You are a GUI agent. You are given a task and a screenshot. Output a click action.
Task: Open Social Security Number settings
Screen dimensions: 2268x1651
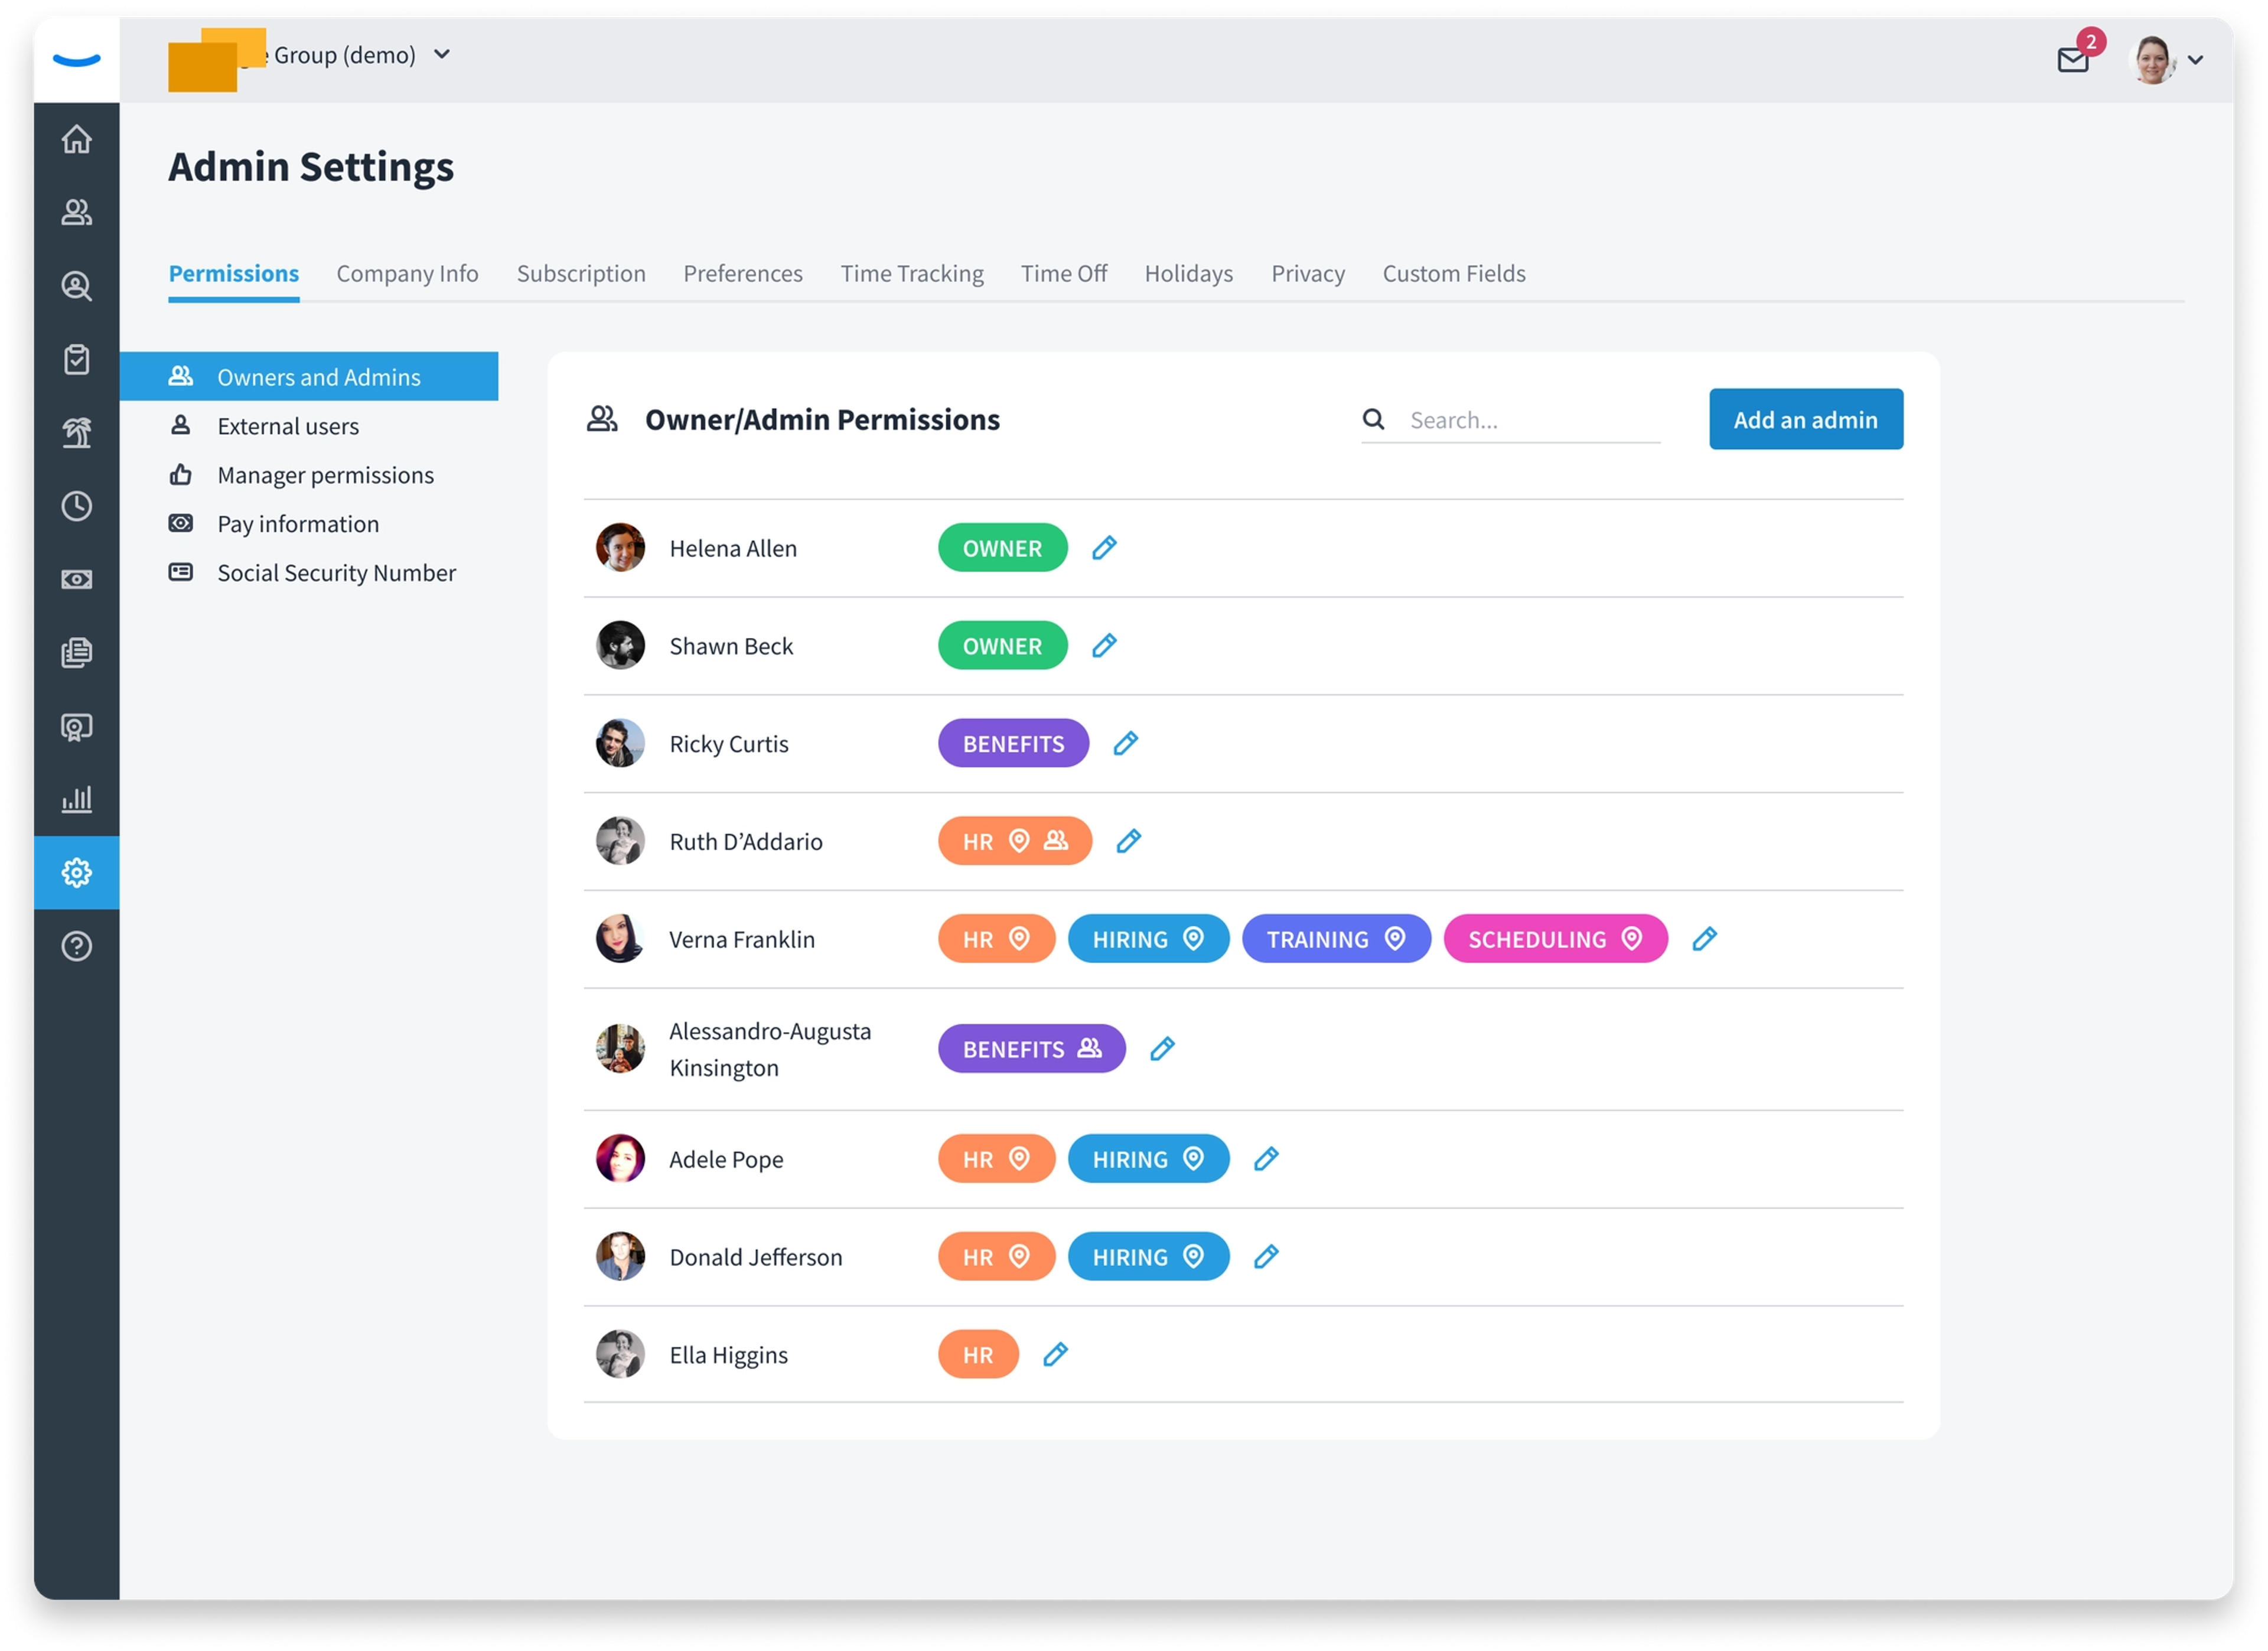[x=336, y=573]
